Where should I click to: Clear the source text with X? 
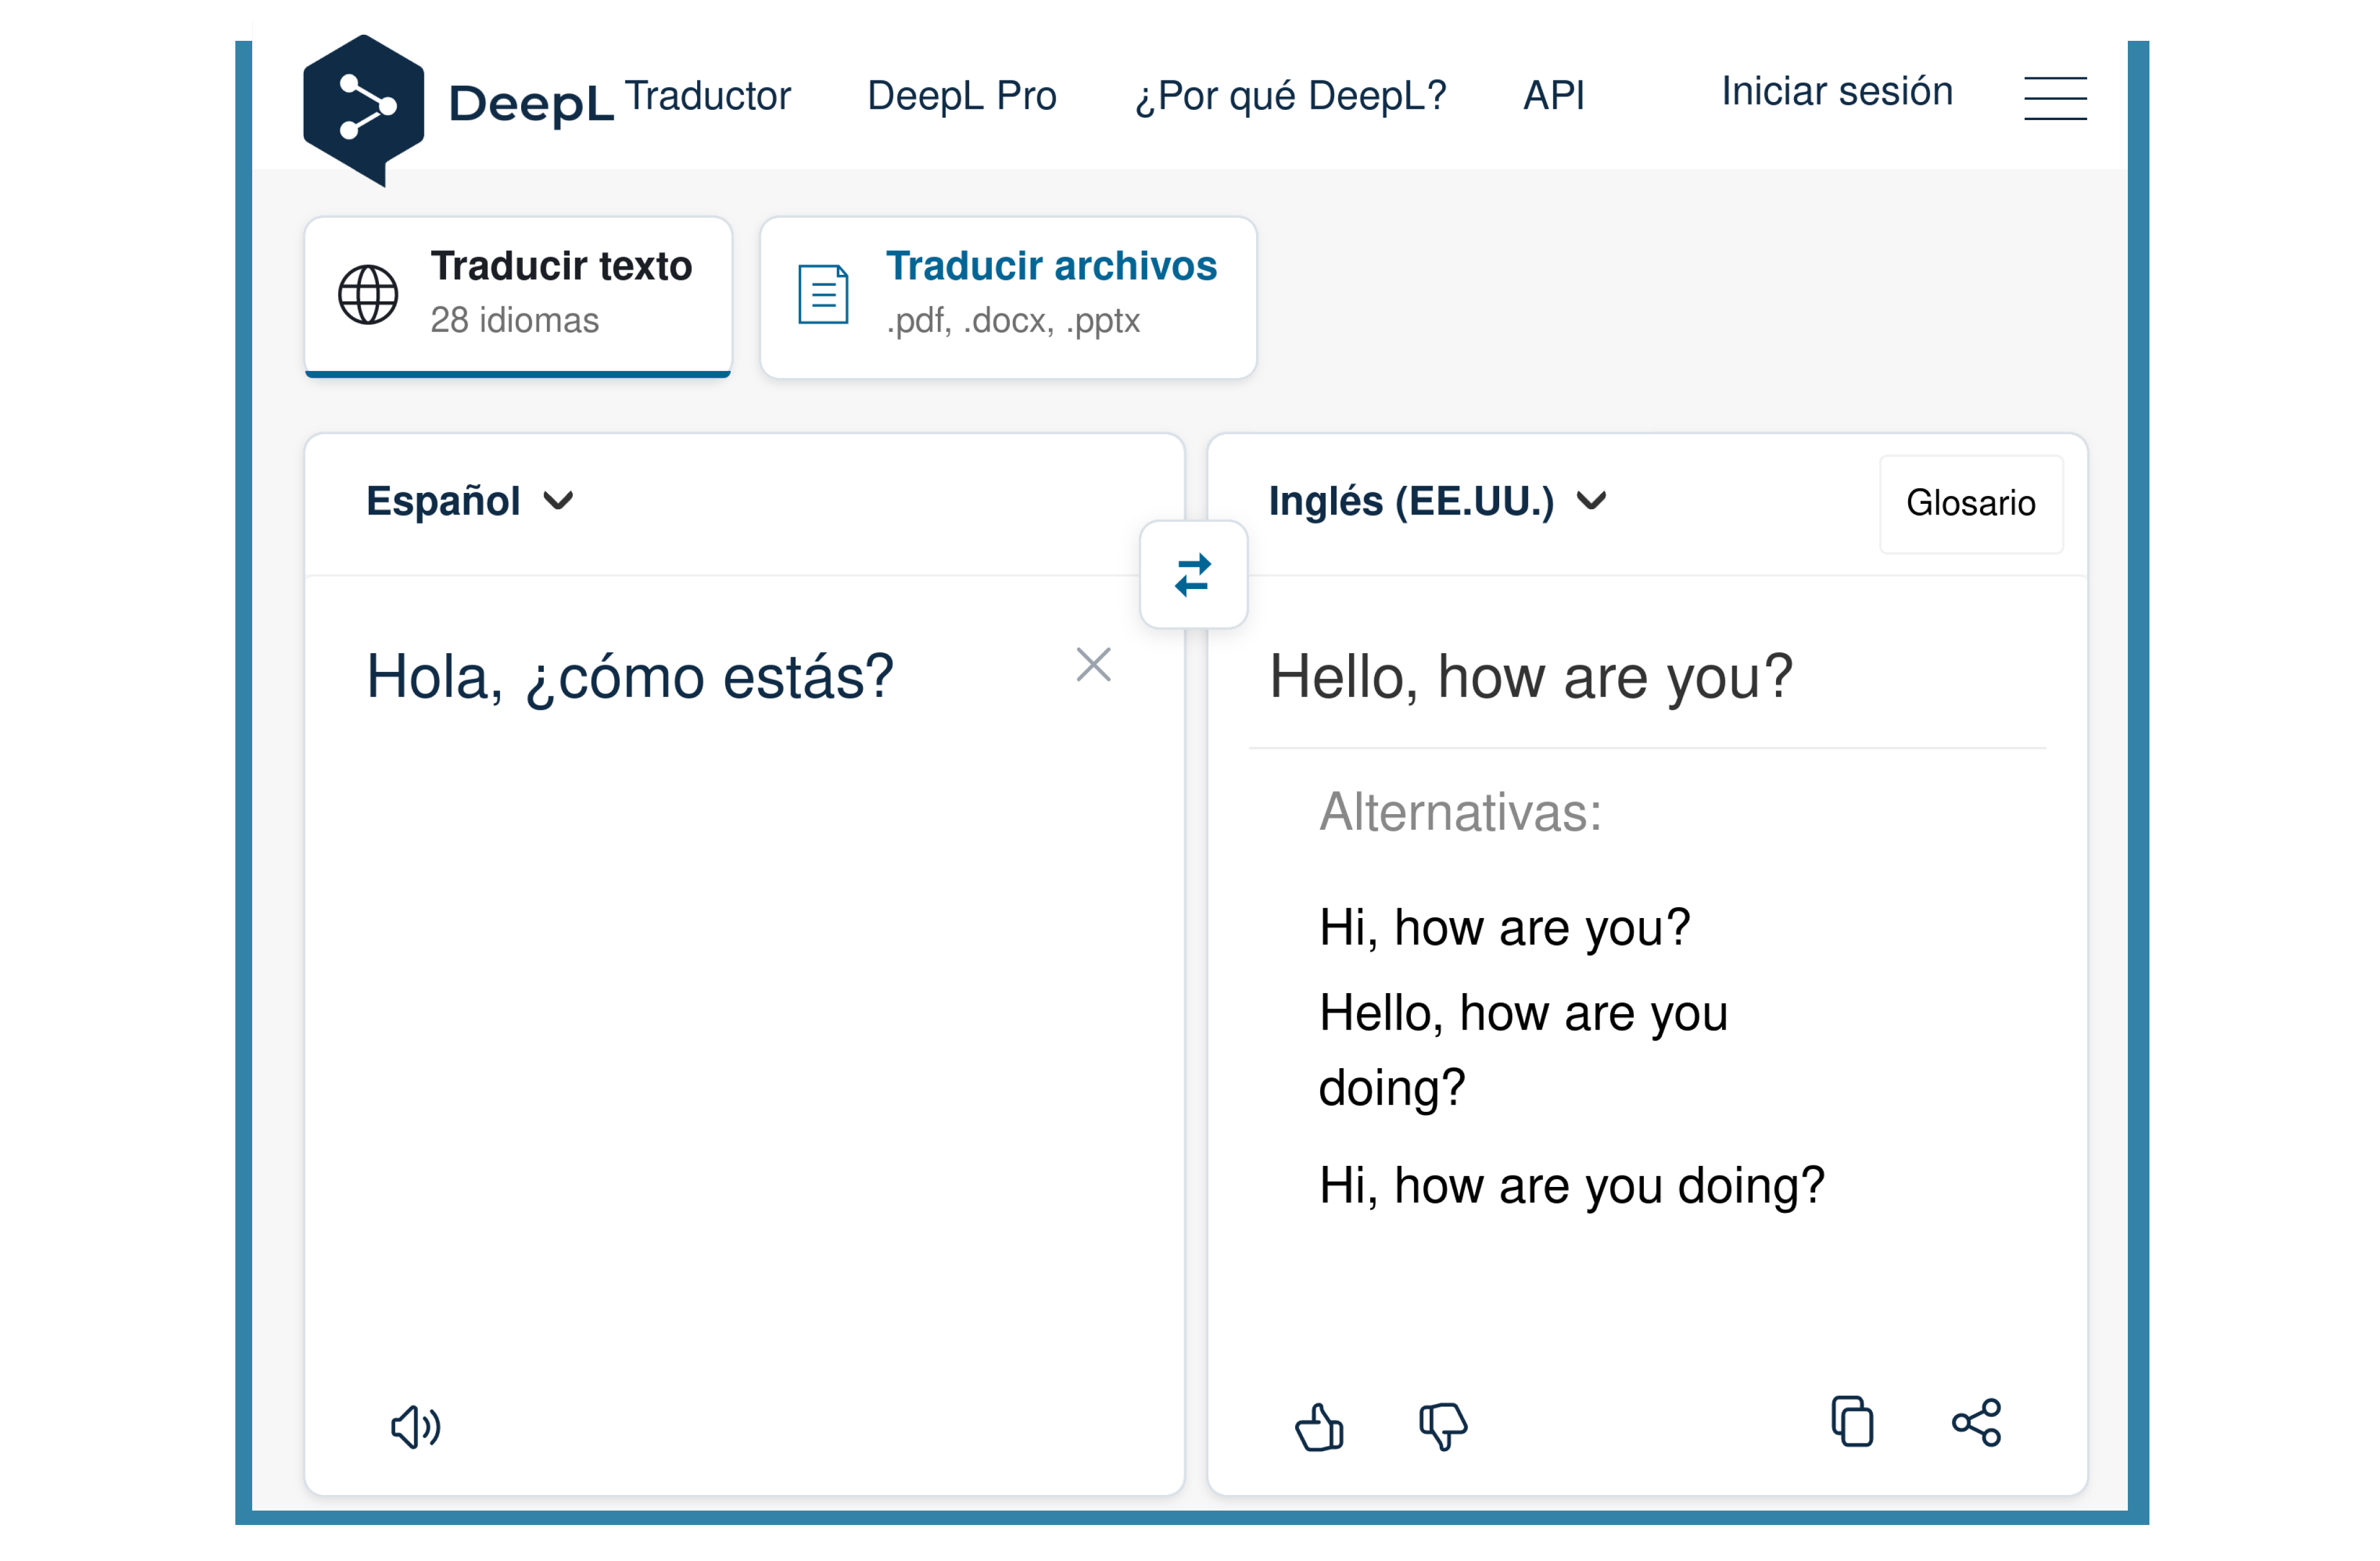[x=1094, y=664]
